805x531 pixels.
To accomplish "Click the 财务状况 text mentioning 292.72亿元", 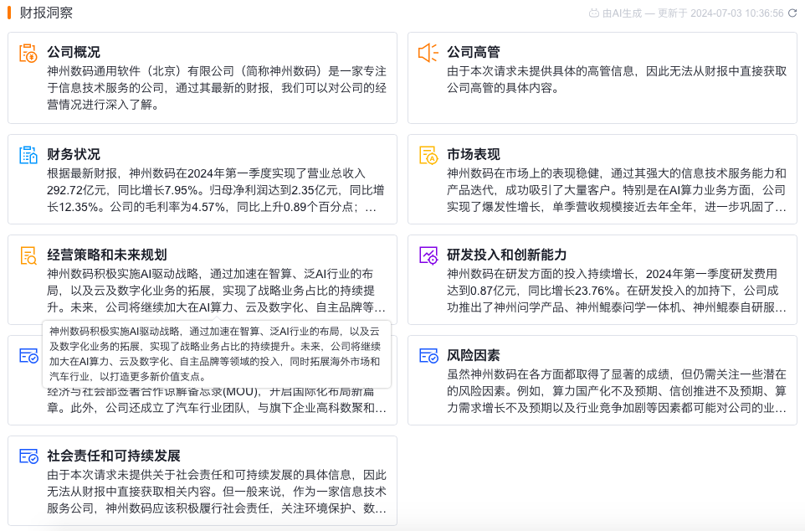I will click(217, 190).
